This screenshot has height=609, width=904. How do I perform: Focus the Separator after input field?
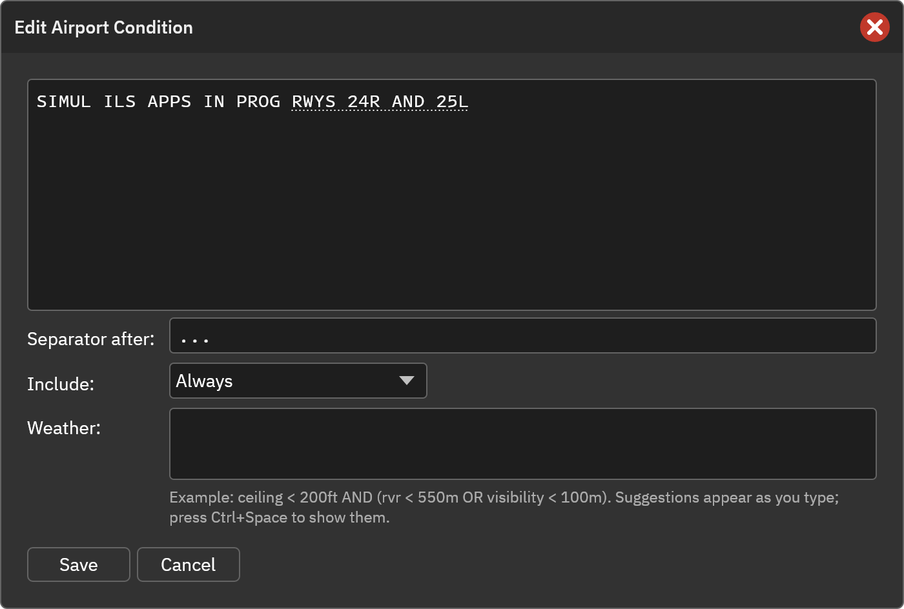pyautogui.click(x=522, y=335)
